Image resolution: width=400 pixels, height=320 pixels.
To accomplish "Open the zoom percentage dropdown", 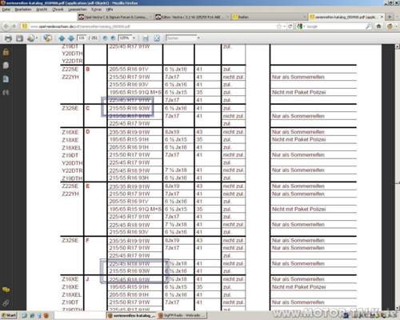I will click(x=134, y=38).
